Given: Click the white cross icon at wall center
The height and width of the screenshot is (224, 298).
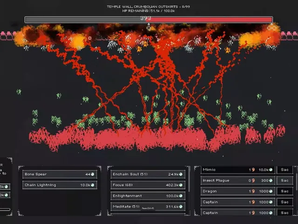Looking at the screenshot, I should pos(149,28).
